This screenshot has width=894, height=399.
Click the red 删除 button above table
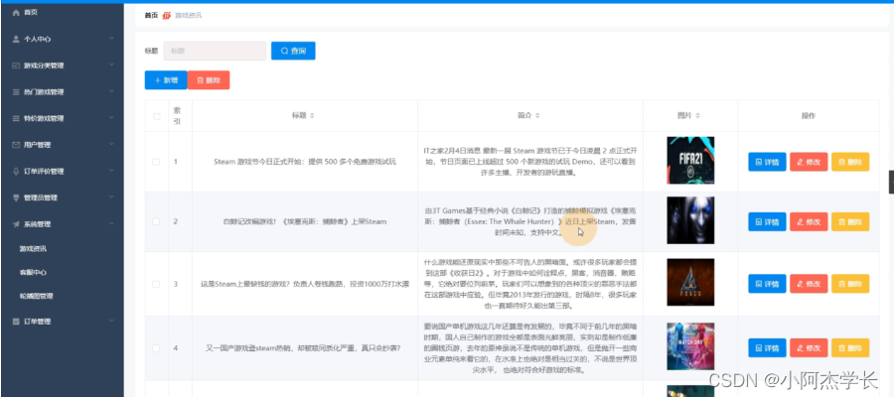coord(209,80)
